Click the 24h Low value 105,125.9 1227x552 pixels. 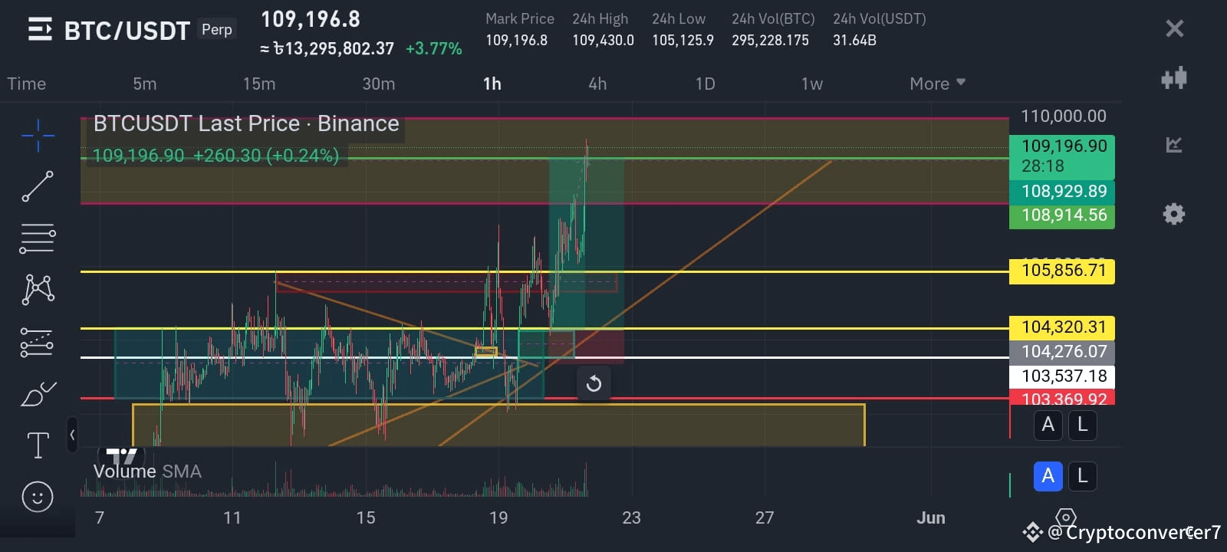click(x=683, y=41)
